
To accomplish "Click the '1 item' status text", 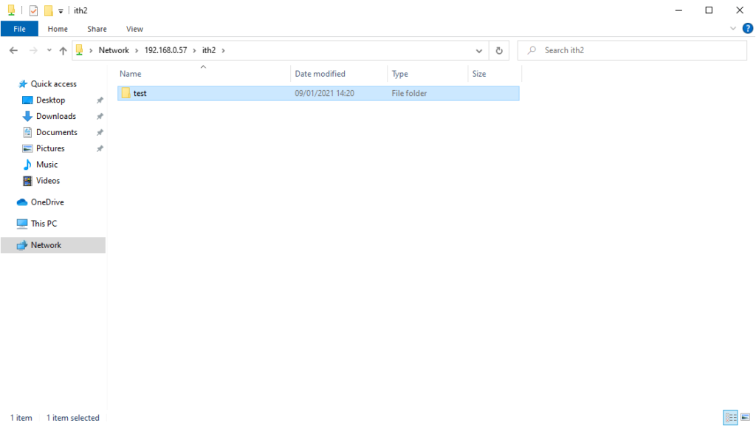I will [21, 418].
